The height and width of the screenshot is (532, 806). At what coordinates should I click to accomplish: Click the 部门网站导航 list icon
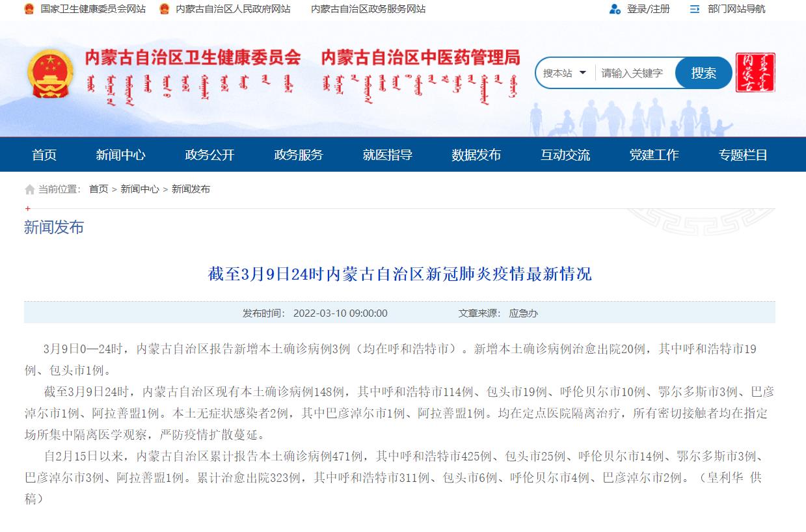pos(695,9)
